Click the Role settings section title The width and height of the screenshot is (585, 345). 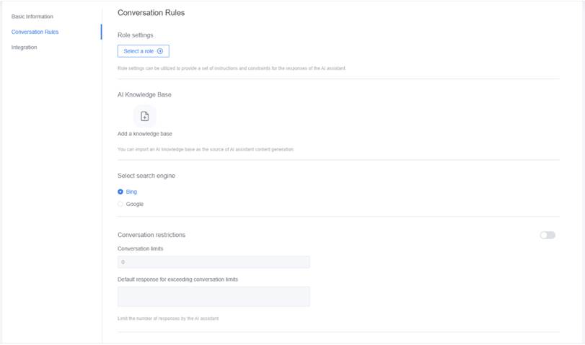(135, 35)
